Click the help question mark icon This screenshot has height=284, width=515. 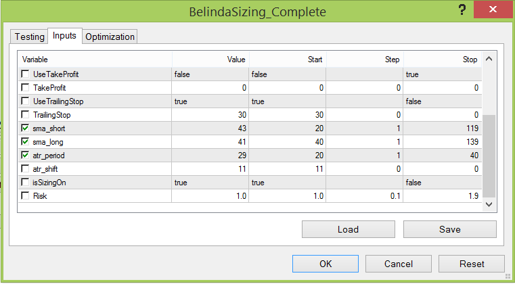tap(462, 10)
